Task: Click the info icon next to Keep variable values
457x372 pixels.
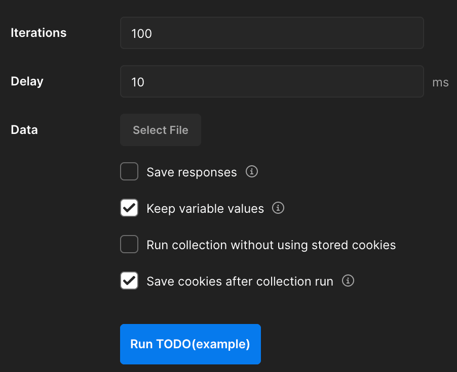Action: point(278,208)
